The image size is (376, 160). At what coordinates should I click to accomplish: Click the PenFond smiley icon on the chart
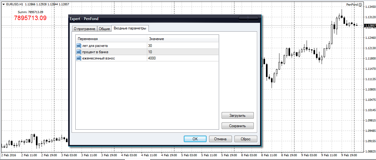pos(360,5)
